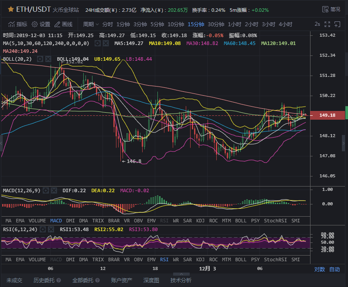Open settings gear for the MA indicator

tap(97, 43)
